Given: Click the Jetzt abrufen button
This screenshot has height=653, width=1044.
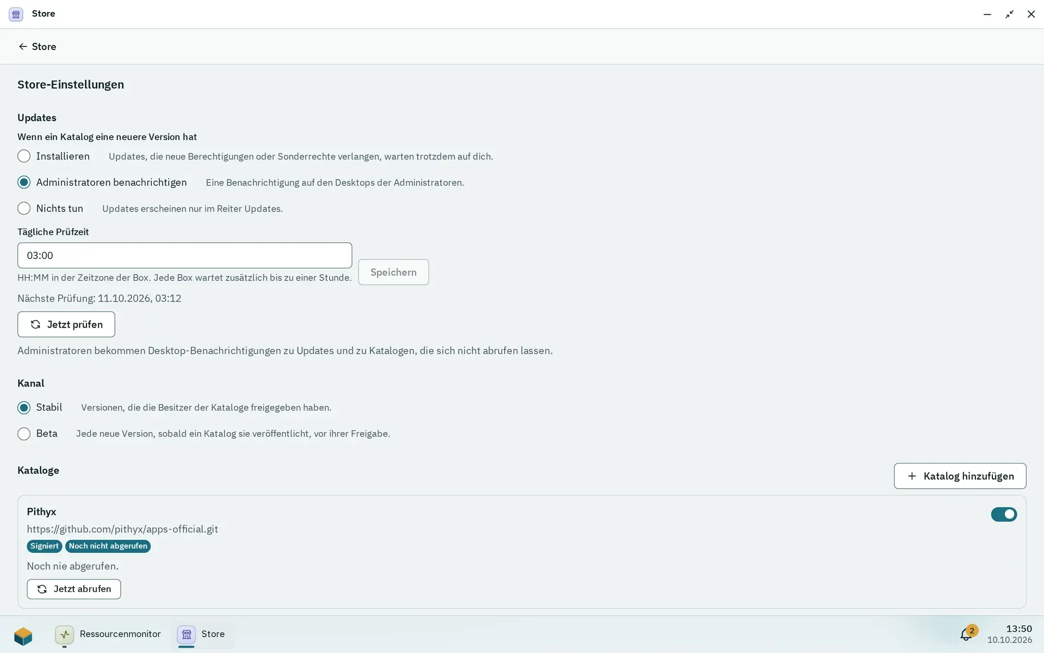Looking at the screenshot, I should pos(74,589).
